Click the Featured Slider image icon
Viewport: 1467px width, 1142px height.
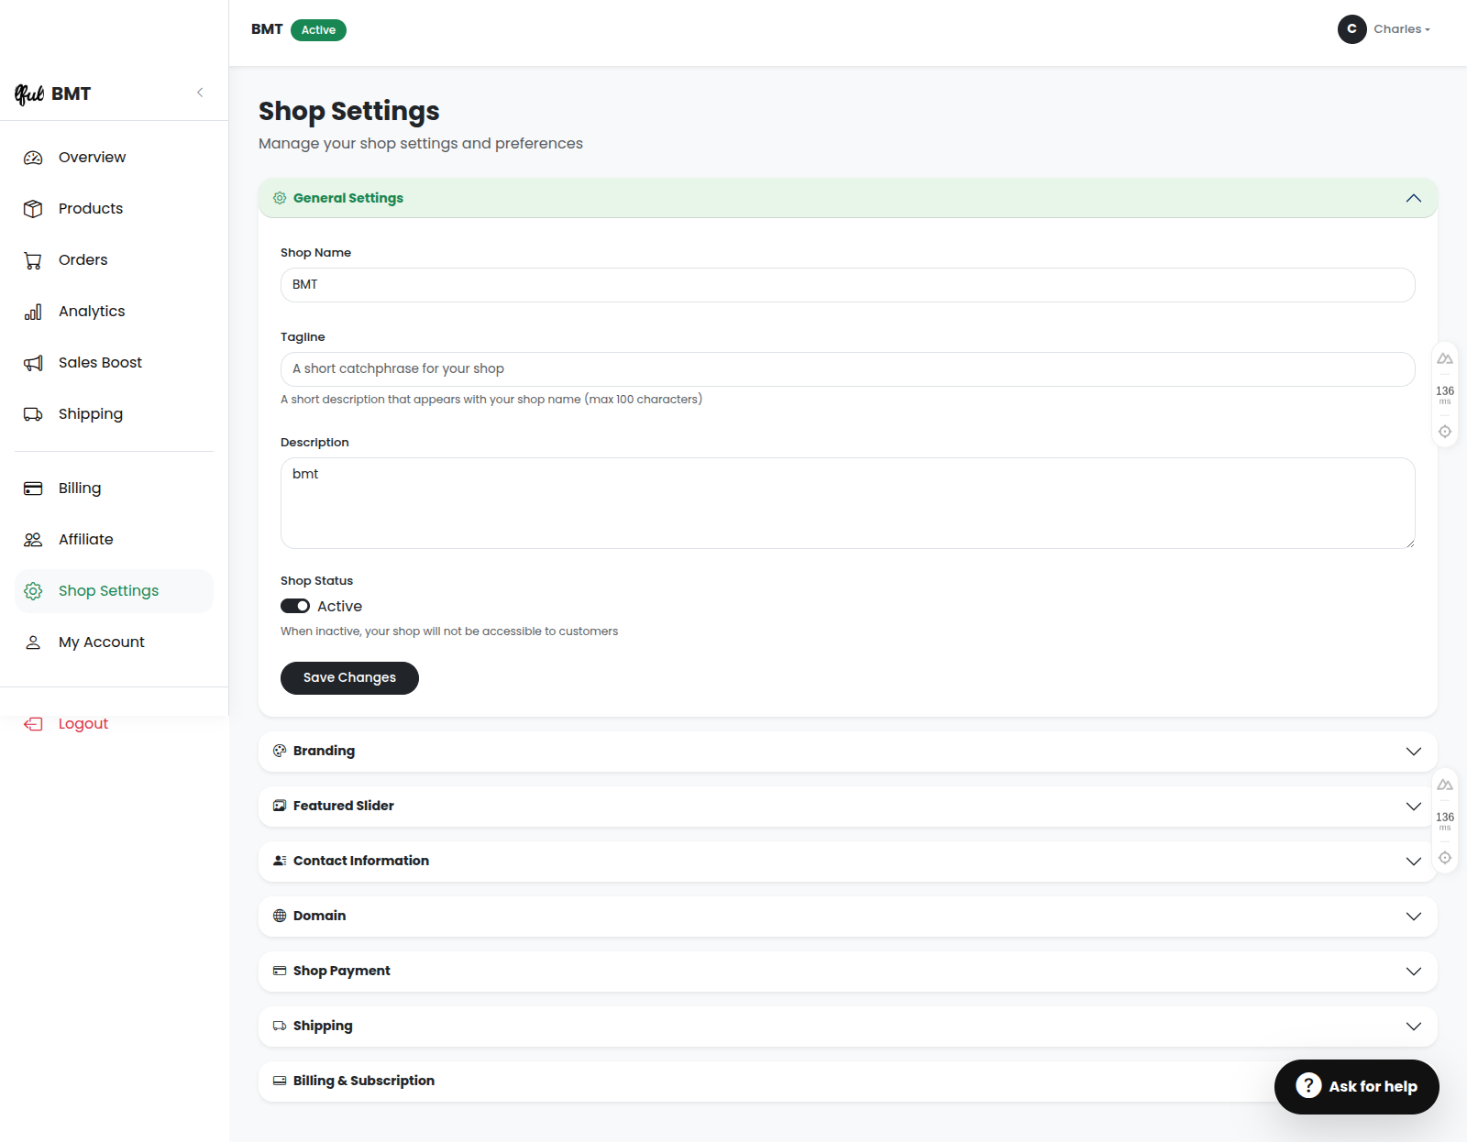(280, 806)
